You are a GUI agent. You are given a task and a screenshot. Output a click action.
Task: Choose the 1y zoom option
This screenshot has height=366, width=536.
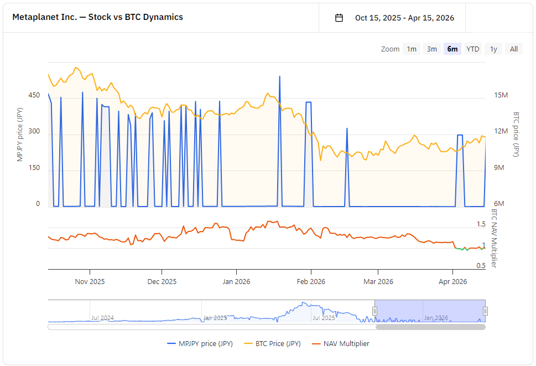click(x=493, y=49)
